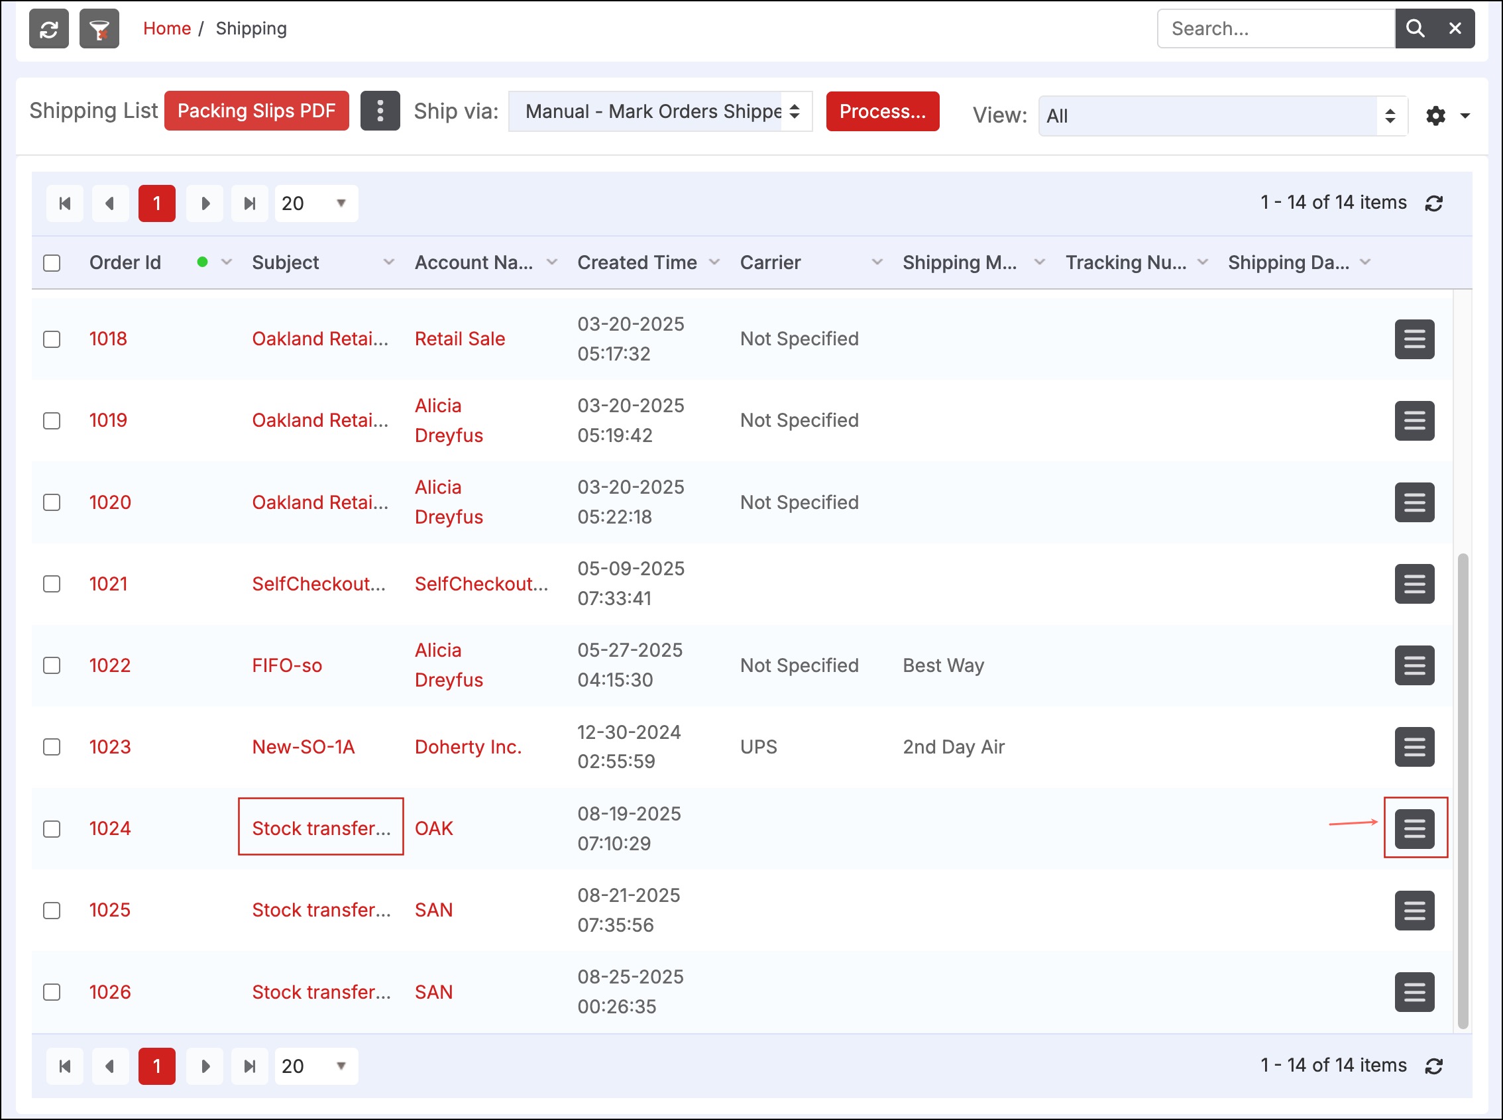This screenshot has width=1503, height=1120.
Task: Refresh grid using top pager refresh icon
Action: pyautogui.click(x=1434, y=203)
